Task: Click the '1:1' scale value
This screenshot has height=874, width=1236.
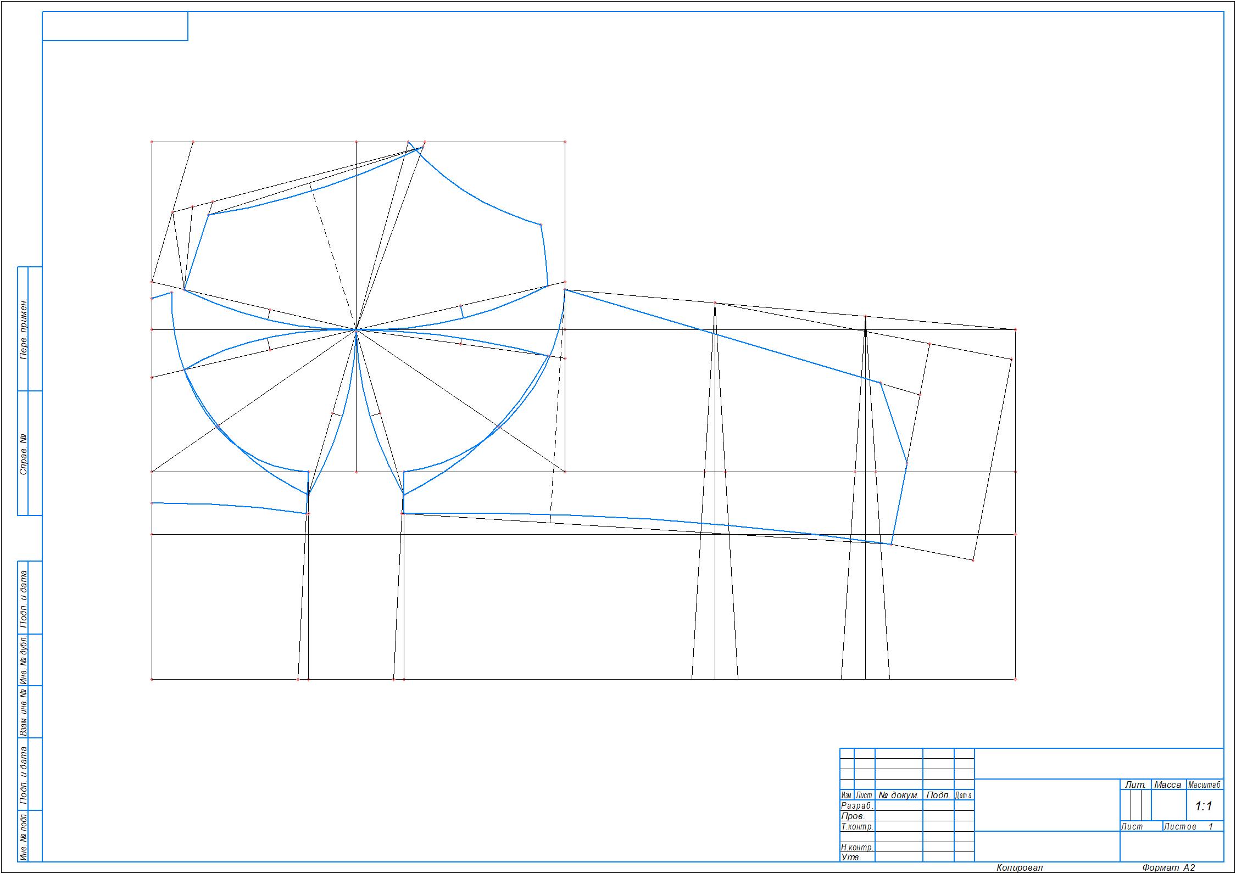Action: [x=1204, y=806]
